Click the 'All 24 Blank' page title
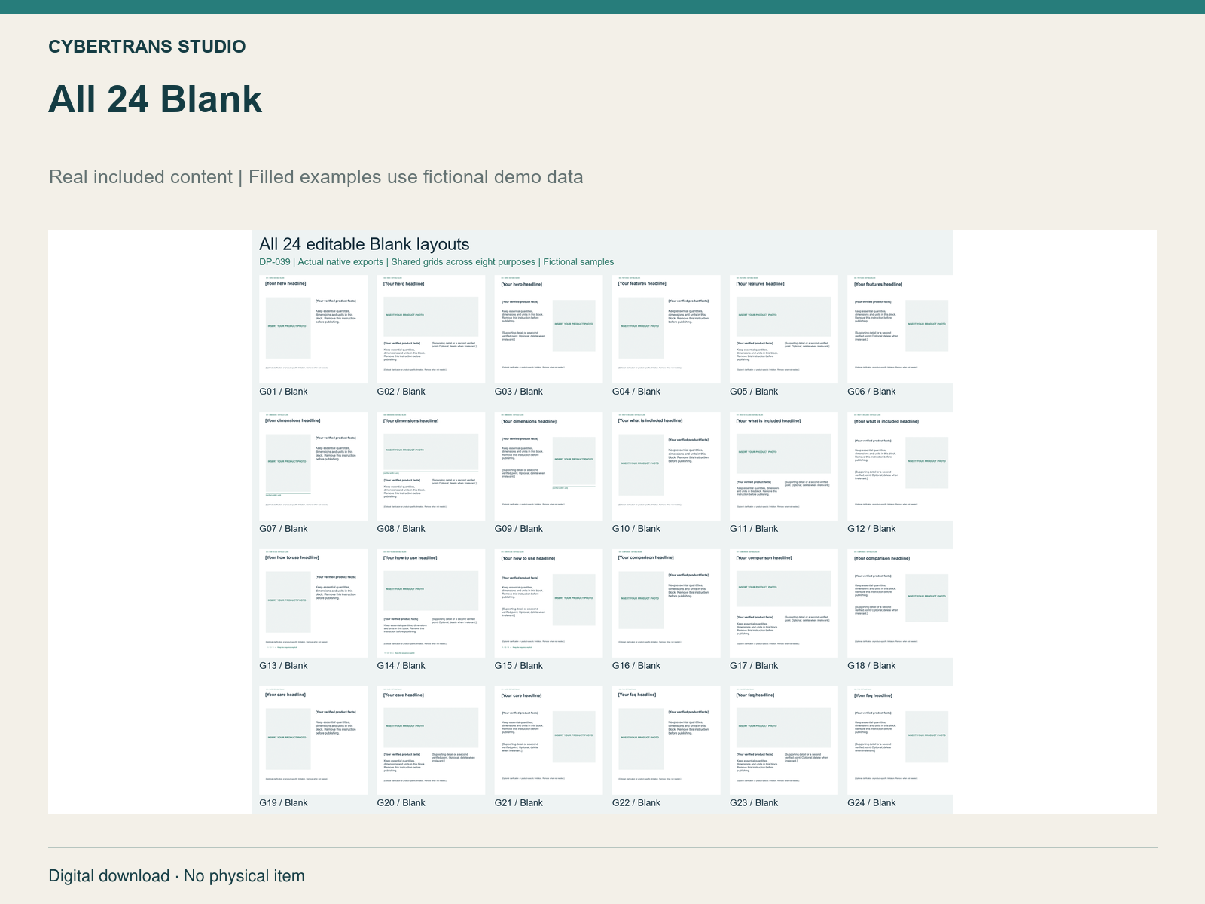The width and height of the screenshot is (1205, 904). coord(155,99)
